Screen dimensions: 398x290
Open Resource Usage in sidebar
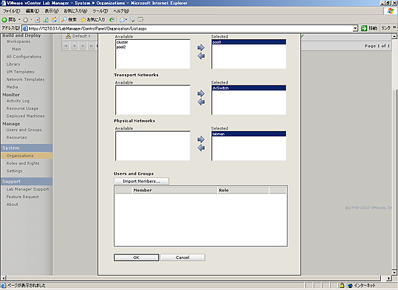coord(23,109)
